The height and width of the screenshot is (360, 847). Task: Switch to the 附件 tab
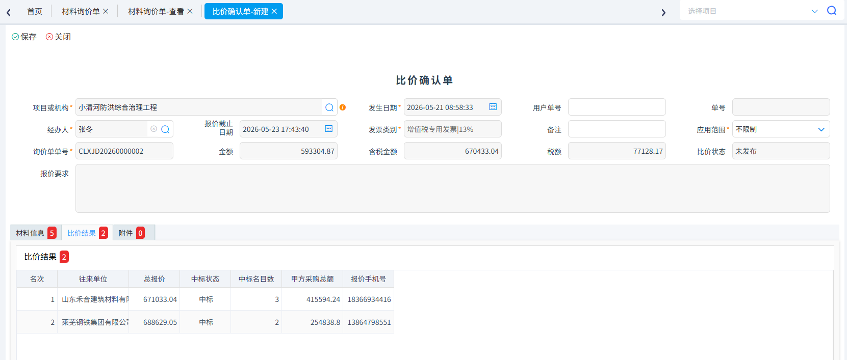pyautogui.click(x=132, y=233)
